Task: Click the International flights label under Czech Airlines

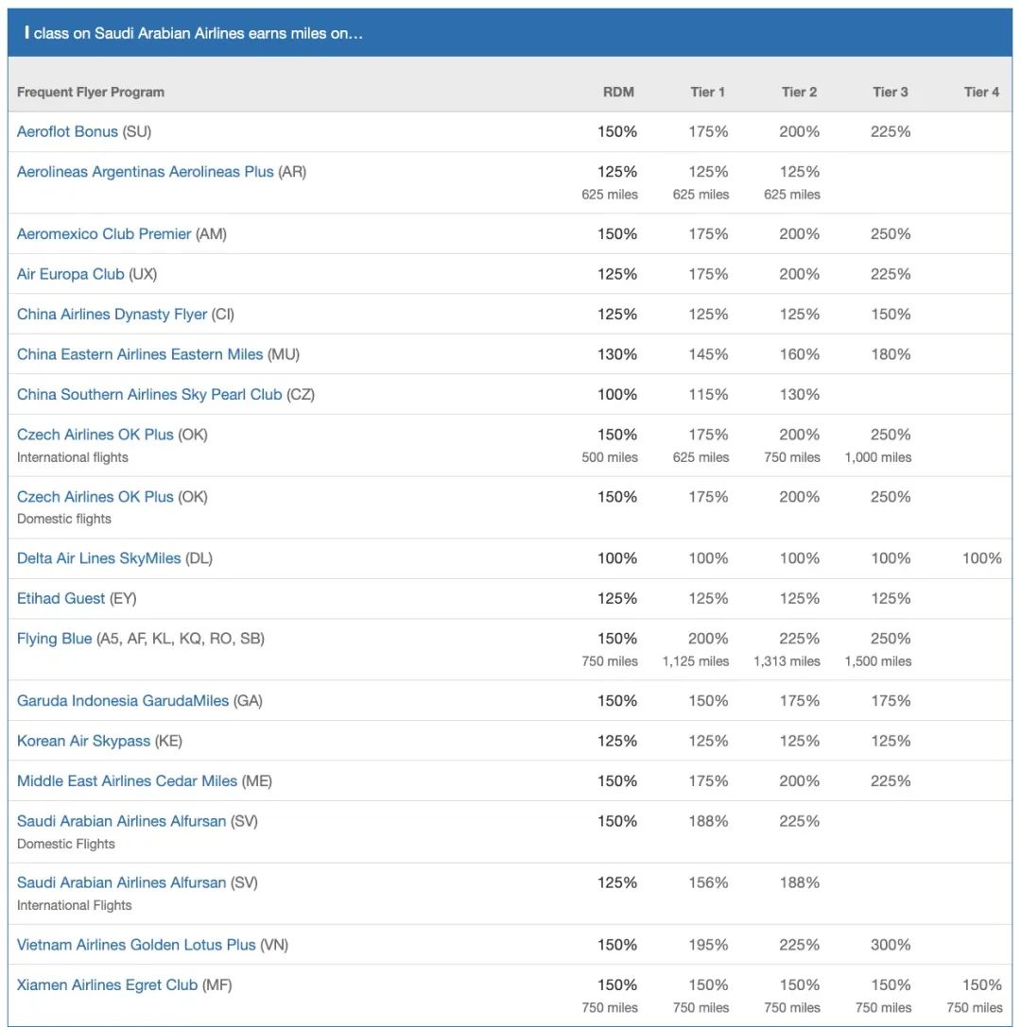Action: tap(72, 457)
